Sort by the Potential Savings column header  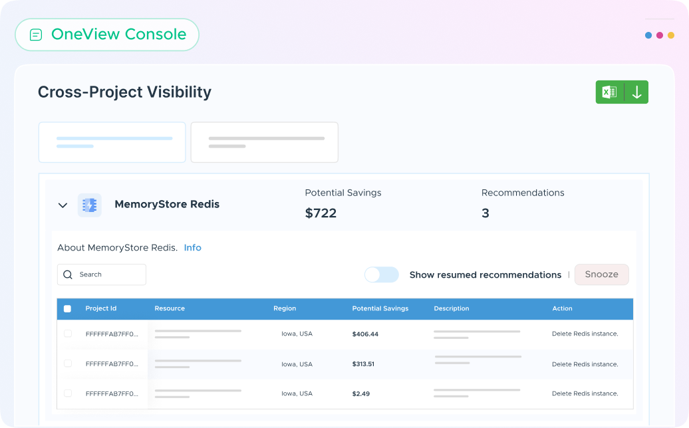380,308
